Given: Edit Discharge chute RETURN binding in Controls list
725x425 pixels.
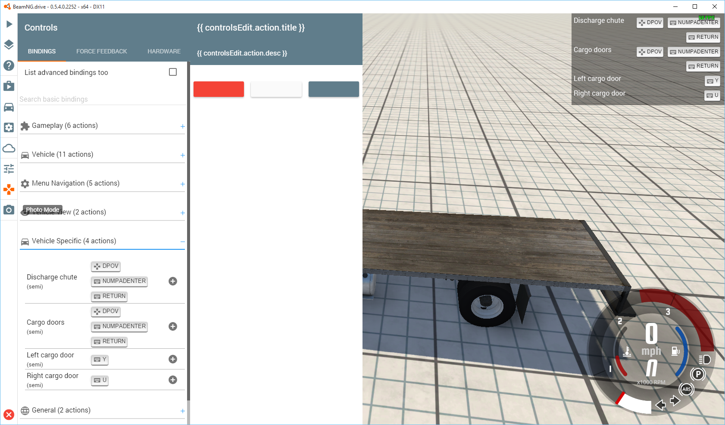Looking at the screenshot, I should pos(109,296).
